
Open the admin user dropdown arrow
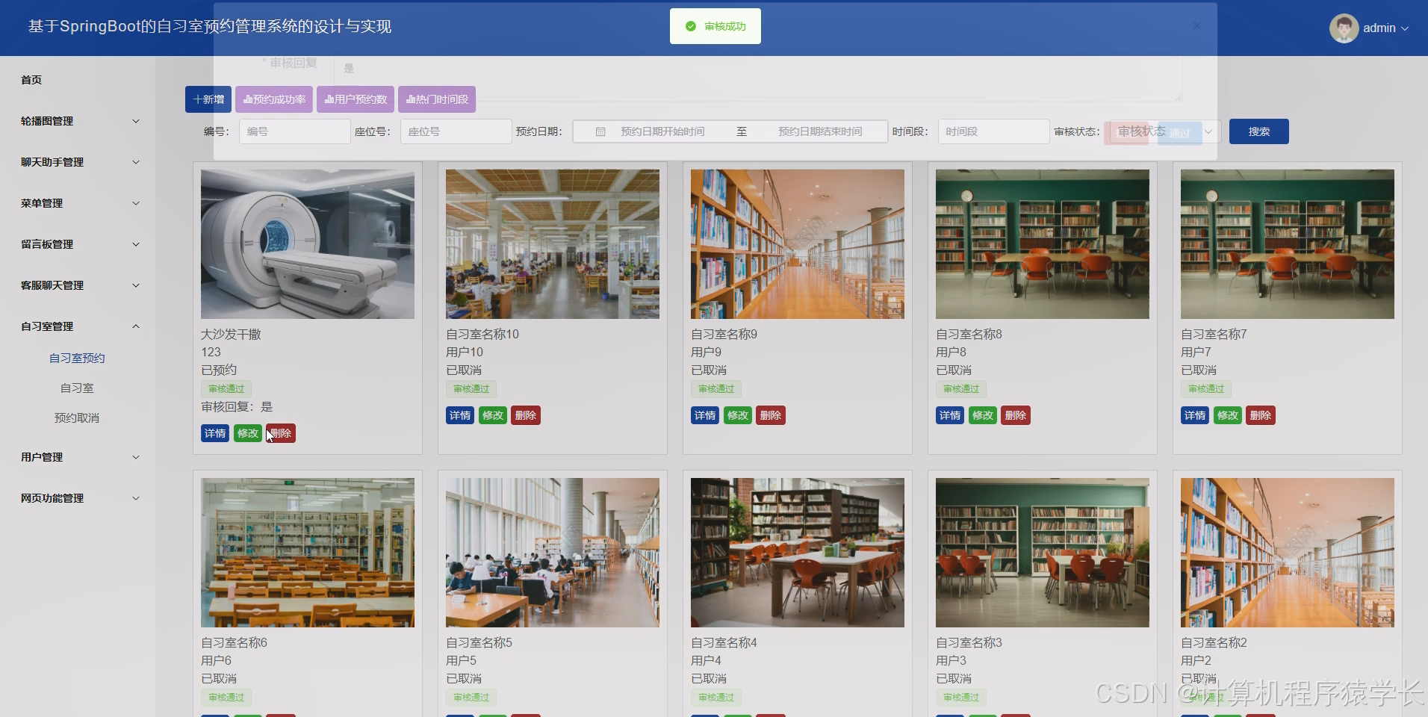pyautogui.click(x=1405, y=28)
